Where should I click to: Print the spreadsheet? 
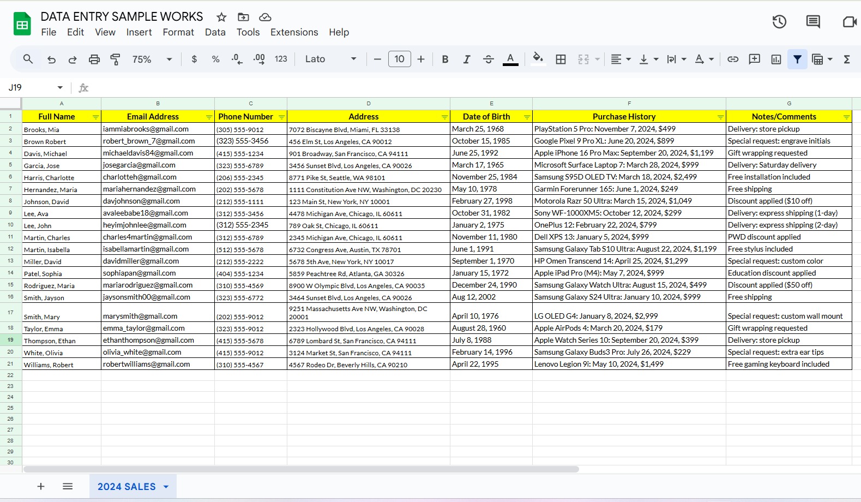point(94,59)
